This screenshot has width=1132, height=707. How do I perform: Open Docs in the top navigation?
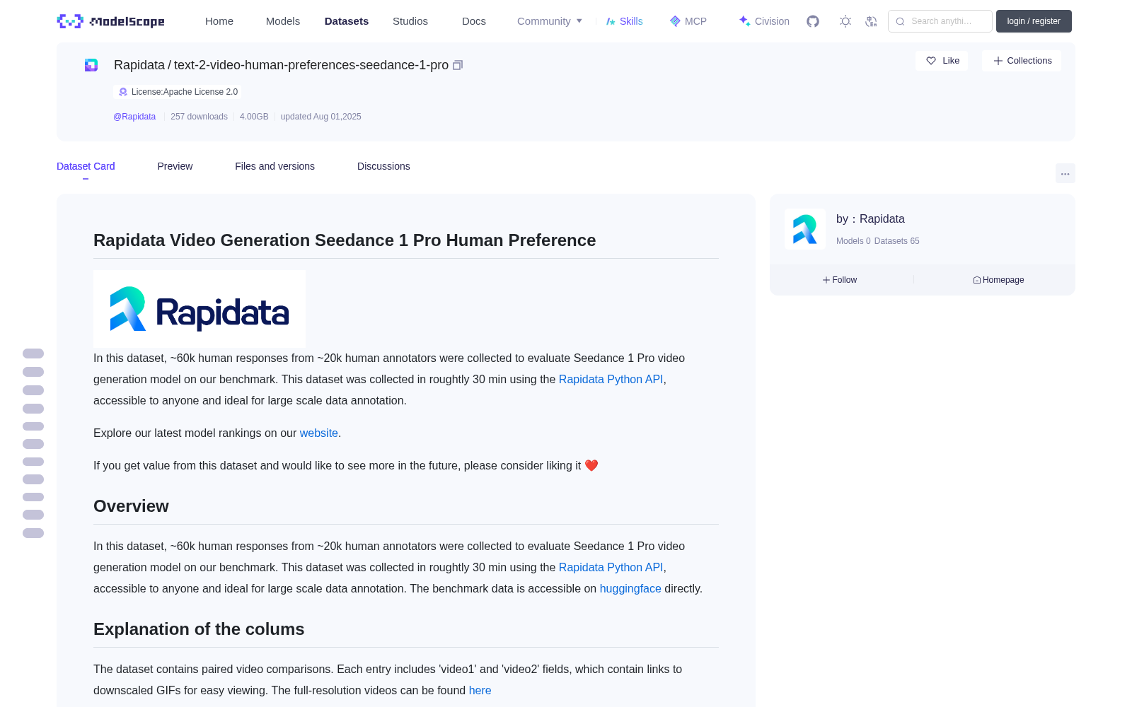point(474,21)
